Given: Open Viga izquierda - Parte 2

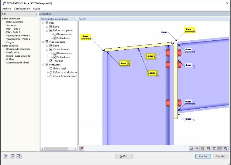Looking at the screenshot, I should 18,39.
